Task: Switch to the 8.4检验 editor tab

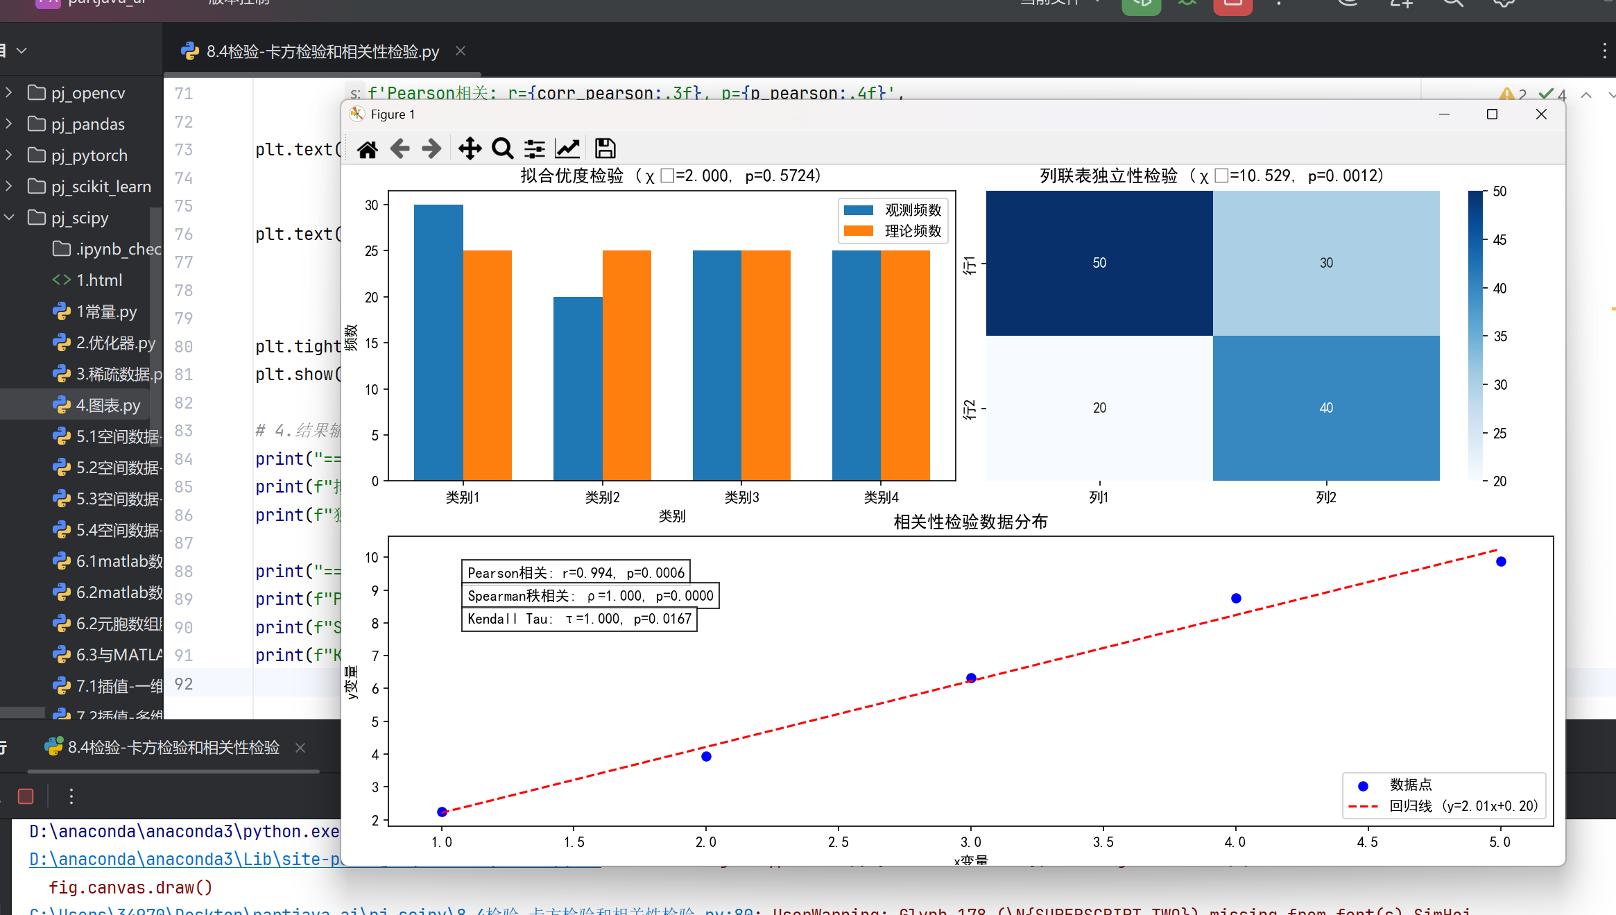Action: tap(322, 51)
